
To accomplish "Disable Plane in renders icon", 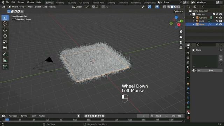I will pyautogui.click(x=220, y=24).
